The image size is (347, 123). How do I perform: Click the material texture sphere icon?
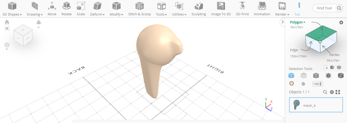(x=303, y=84)
